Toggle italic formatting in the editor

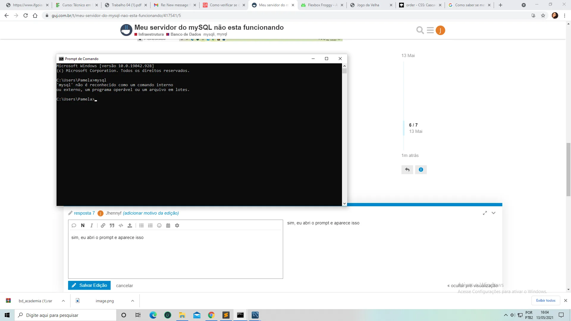(x=92, y=226)
